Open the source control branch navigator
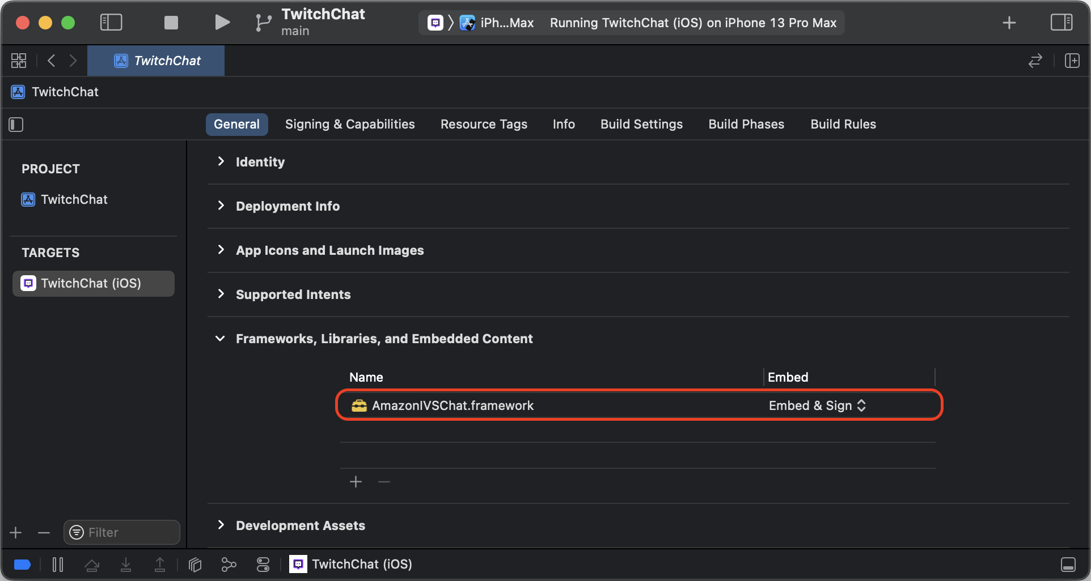Image resolution: width=1091 pixels, height=581 pixels. click(263, 22)
